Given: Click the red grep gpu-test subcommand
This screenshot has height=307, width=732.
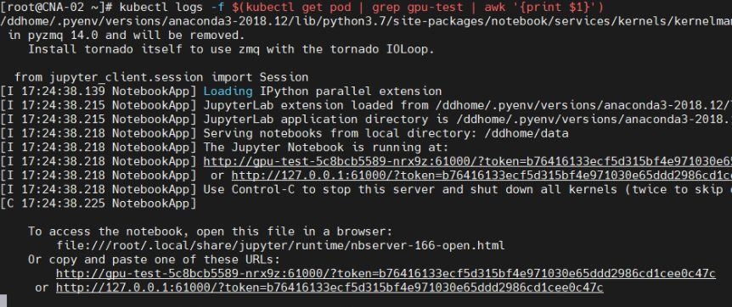Looking at the screenshot, I should pos(417,8).
